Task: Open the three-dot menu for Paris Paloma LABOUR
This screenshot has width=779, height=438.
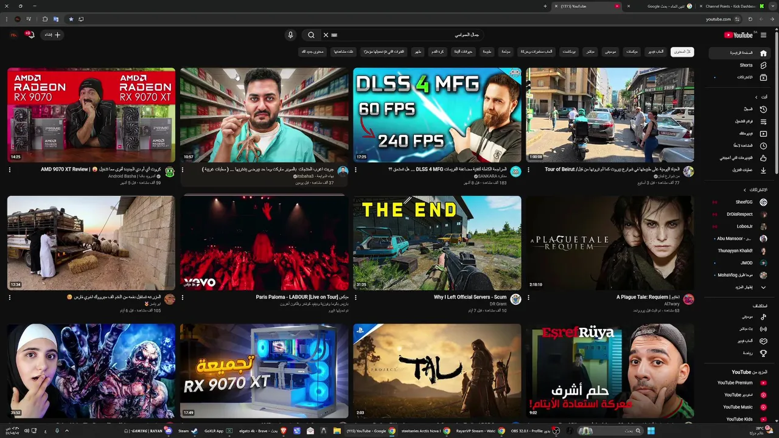Action: (183, 297)
